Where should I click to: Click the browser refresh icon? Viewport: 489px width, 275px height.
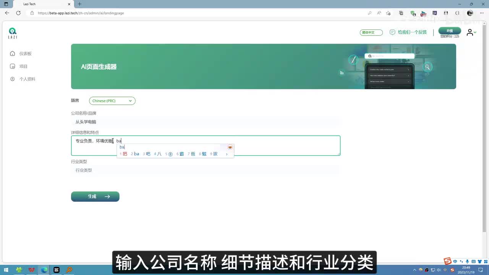[18, 13]
